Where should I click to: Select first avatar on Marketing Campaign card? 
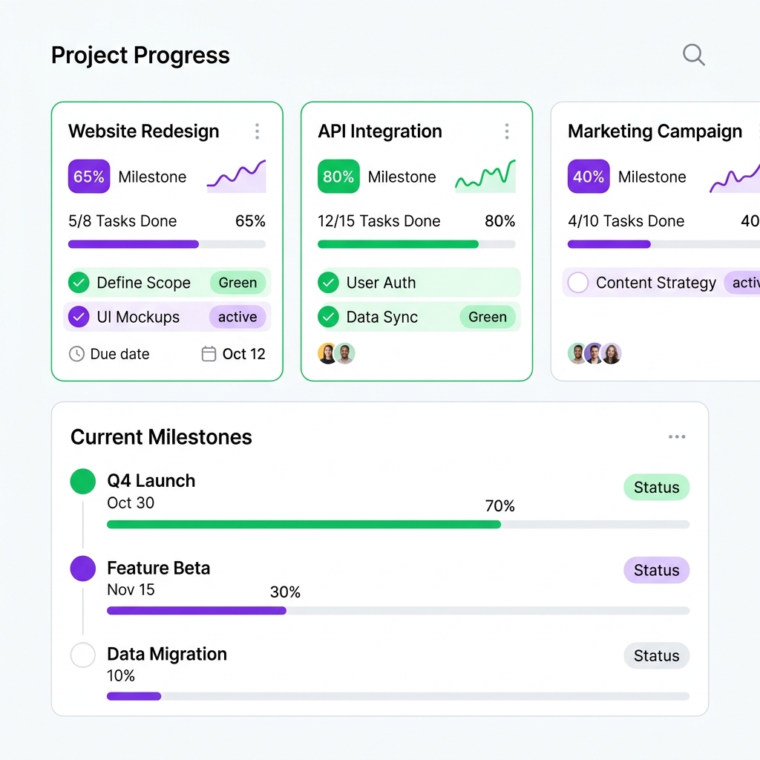[577, 353]
